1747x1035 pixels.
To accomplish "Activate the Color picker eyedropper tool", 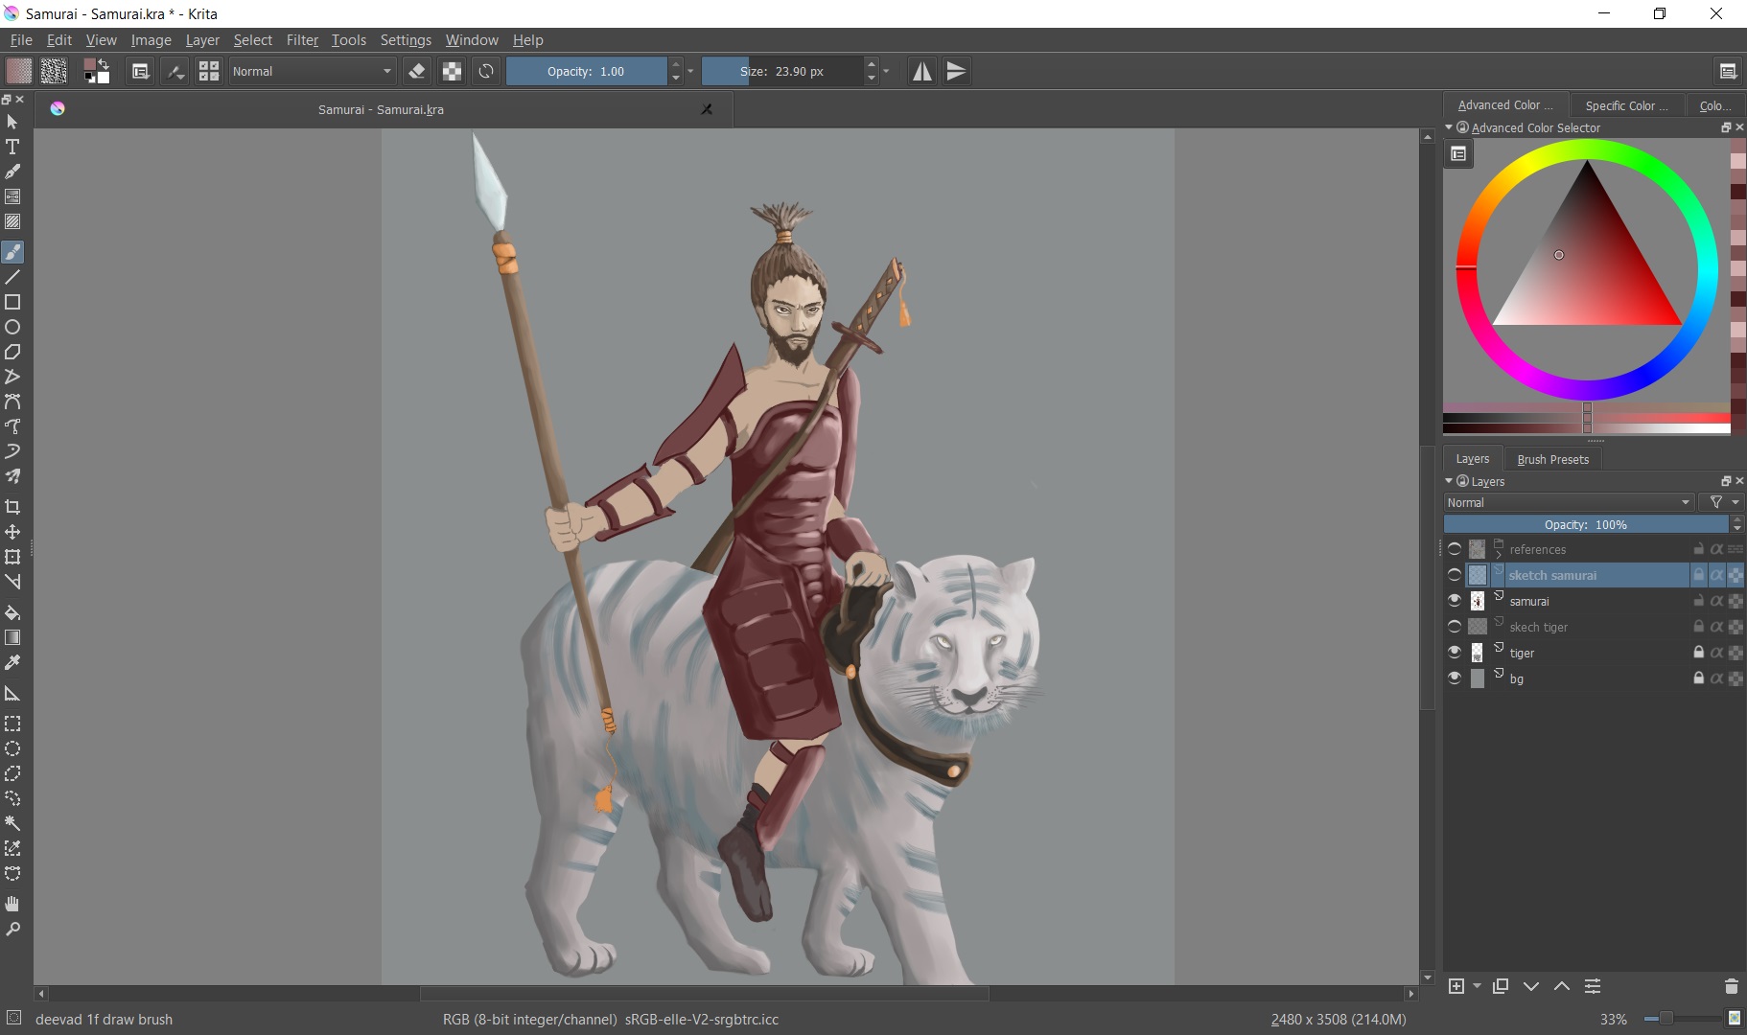I will point(12,662).
